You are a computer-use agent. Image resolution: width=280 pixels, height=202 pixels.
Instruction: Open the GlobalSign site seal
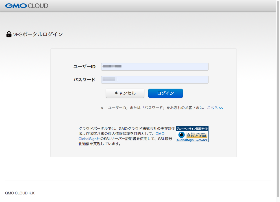(x=192, y=134)
